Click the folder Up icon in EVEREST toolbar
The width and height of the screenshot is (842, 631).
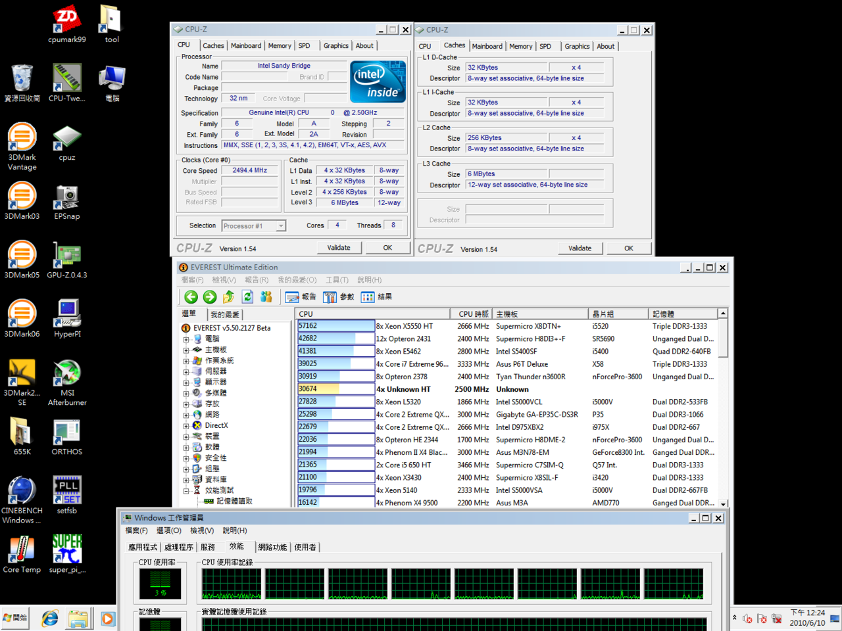pyautogui.click(x=228, y=297)
